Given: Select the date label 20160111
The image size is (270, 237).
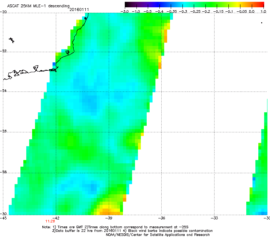Looking at the screenshot, I should (79, 9).
